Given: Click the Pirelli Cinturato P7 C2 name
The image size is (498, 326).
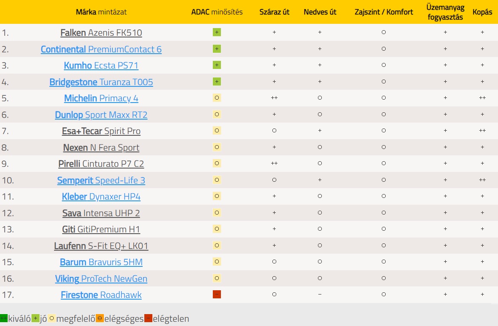Looking at the screenshot, I should tap(101, 164).
